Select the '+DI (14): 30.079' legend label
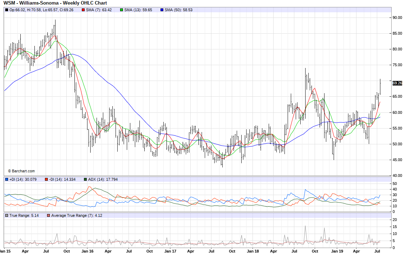This screenshot has width=406, height=262. pos(23,179)
